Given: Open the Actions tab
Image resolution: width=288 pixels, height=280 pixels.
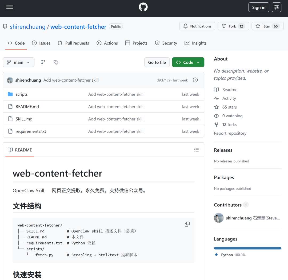Looking at the screenshot, I should click(107, 43).
